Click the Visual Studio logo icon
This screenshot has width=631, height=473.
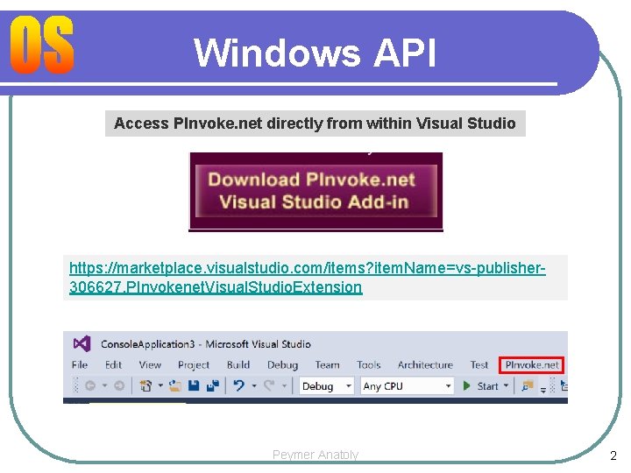pyautogui.click(x=82, y=343)
